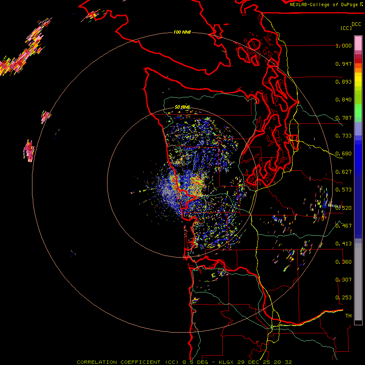The width and height of the screenshot is (365, 365).
Task: Click the 0.787 color scale value
Action: (344, 118)
